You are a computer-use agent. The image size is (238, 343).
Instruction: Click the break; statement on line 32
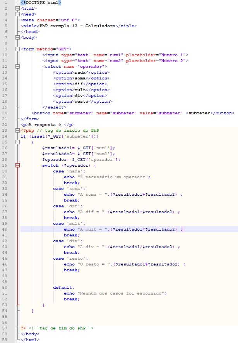click(72, 183)
